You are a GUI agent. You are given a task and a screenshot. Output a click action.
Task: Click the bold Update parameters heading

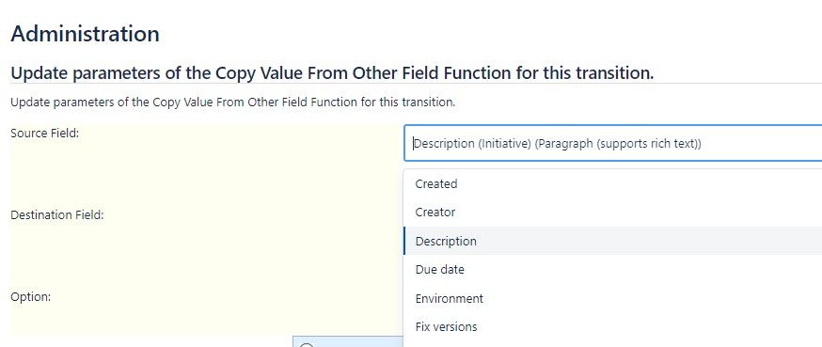point(332,72)
